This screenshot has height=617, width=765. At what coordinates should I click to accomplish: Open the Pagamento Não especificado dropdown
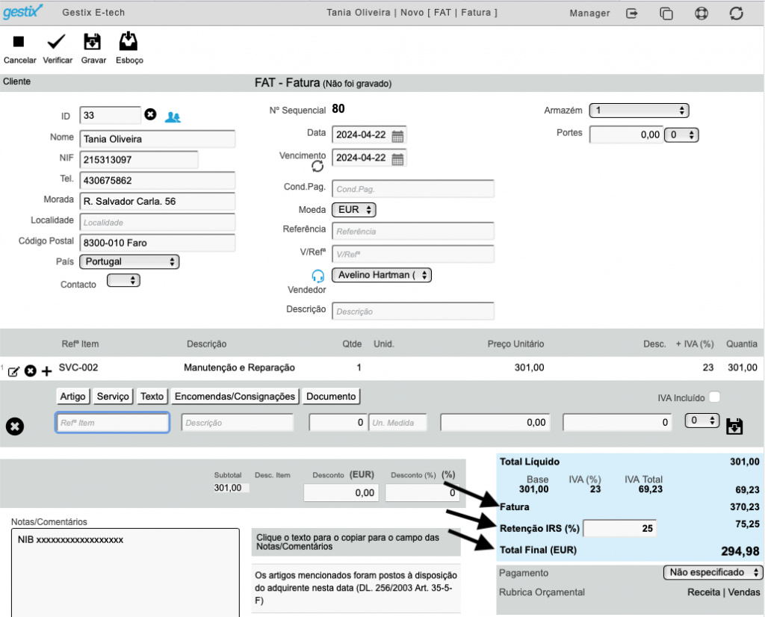713,573
